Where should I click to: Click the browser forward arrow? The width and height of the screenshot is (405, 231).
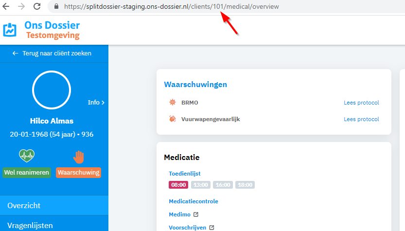pyautogui.click(x=21, y=6)
